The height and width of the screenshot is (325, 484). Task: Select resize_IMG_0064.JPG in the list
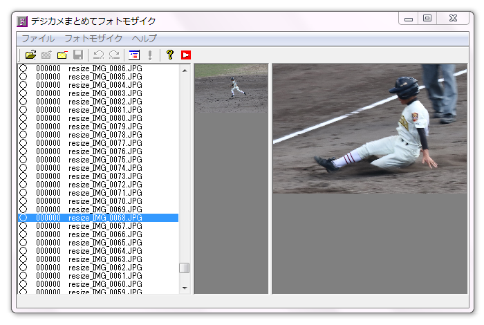pos(98,251)
